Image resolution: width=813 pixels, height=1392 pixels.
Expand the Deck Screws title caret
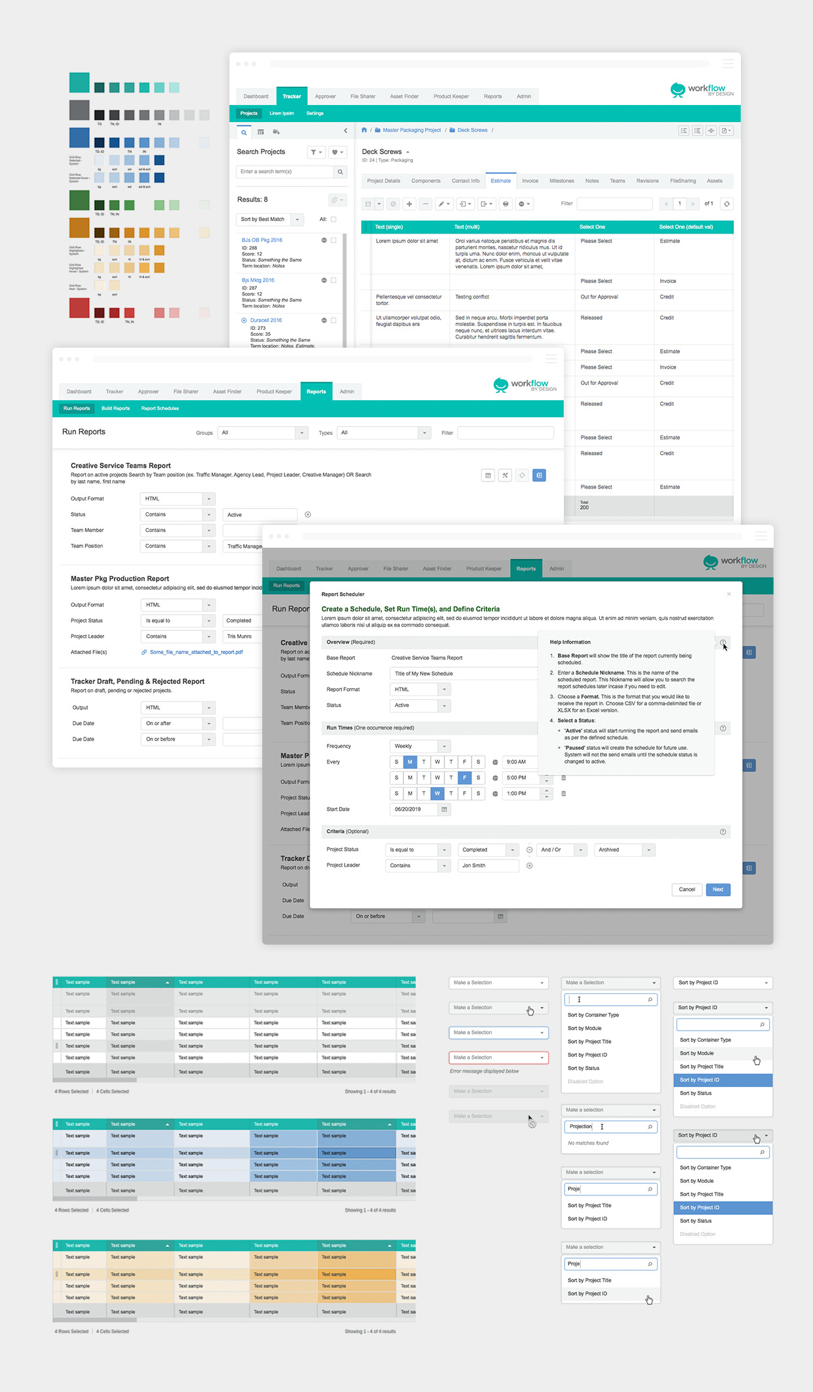tap(408, 152)
